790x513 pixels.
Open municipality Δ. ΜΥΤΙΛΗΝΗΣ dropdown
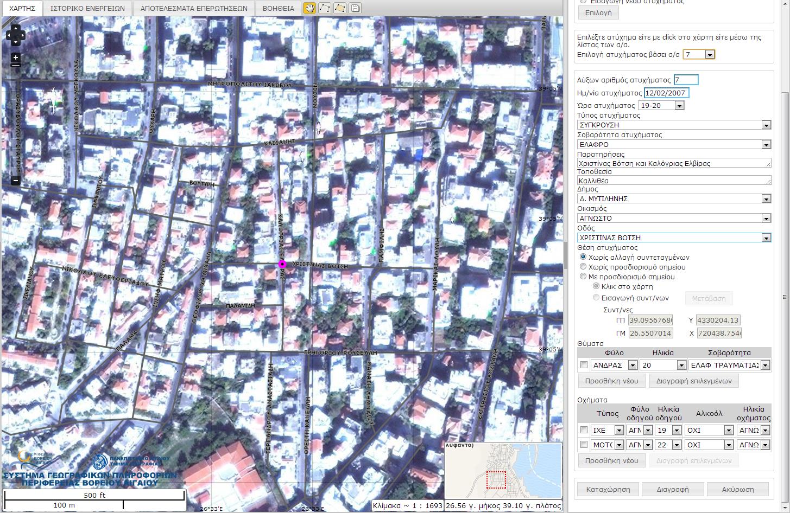[x=674, y=198]
